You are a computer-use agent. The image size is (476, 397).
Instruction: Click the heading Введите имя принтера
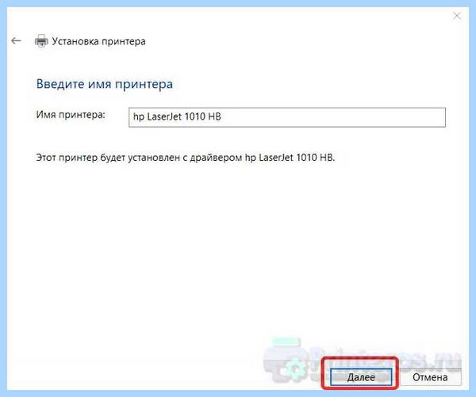(105, 84)
